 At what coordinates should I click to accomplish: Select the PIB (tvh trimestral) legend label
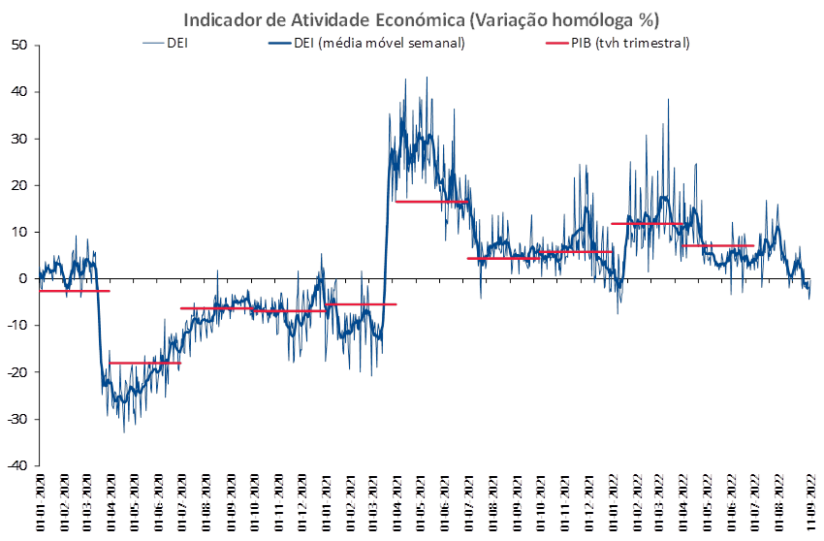click(x=631, y=43)
